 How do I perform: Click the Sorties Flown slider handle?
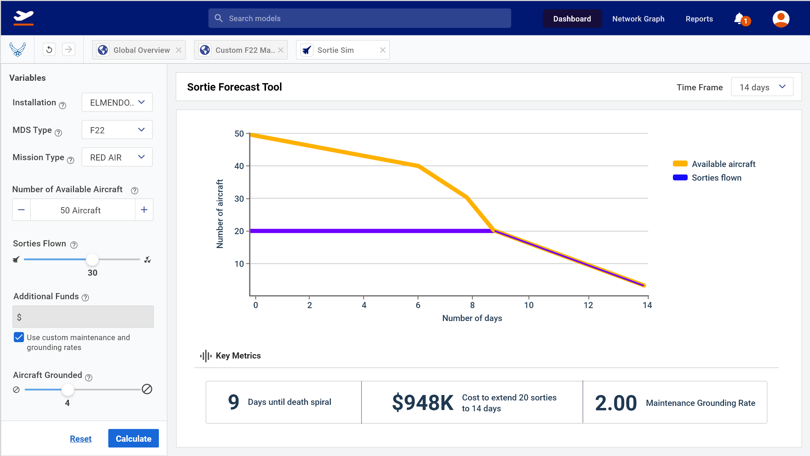click(92, 259)
